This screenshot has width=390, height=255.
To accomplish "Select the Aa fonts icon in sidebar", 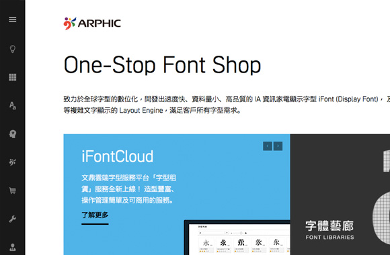I will coord(12,105).
